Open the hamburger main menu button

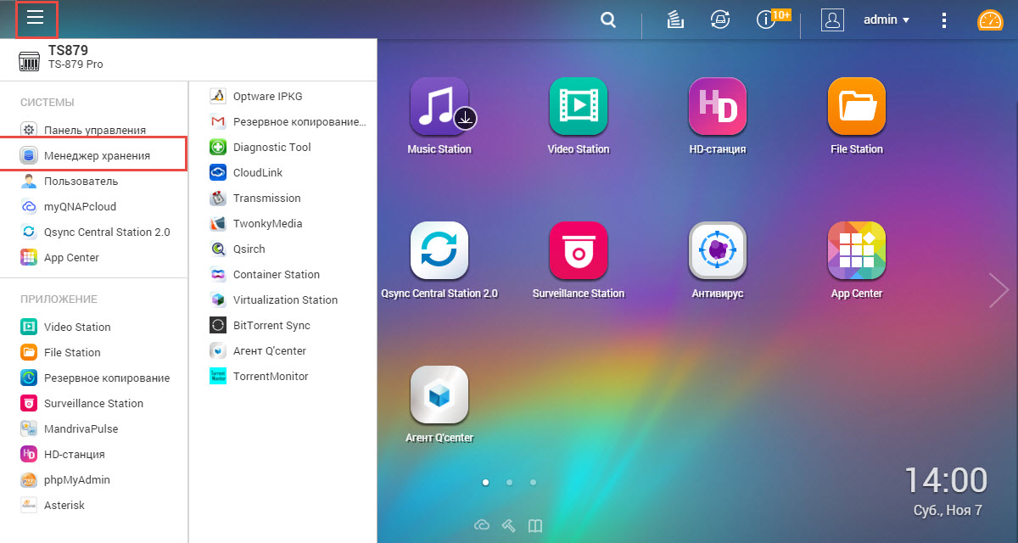tap(36, 19)
